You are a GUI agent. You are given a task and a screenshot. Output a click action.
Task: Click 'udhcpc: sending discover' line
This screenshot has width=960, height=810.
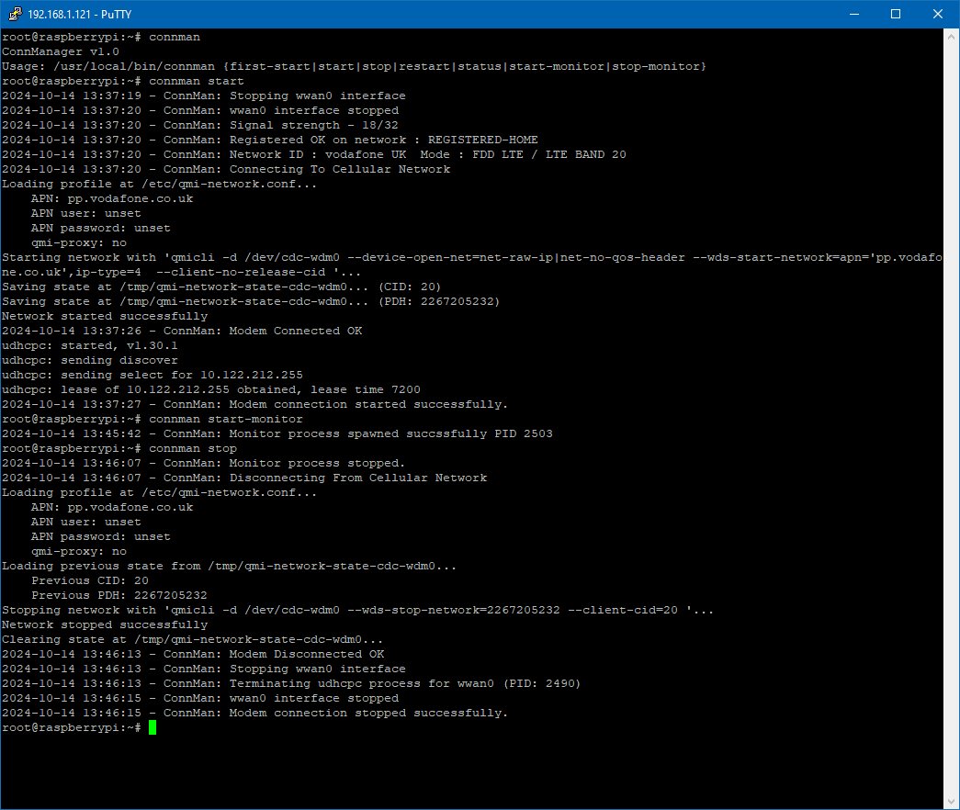[x=90, y=360]
